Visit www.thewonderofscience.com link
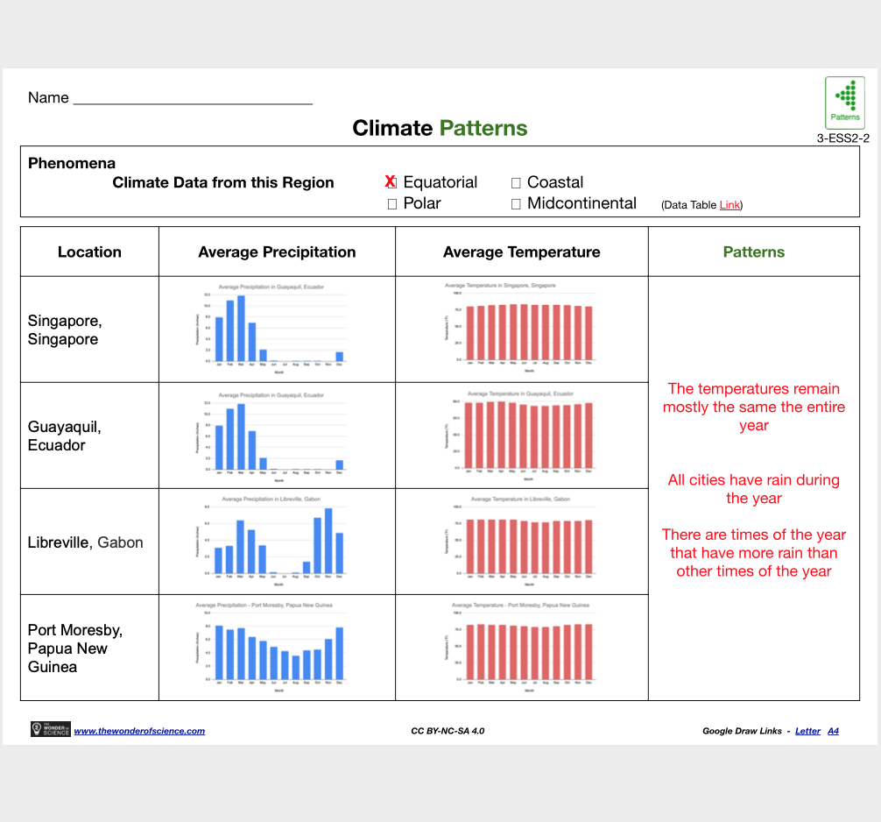This screenshot has width=881, height=822. tap(139, 731)
